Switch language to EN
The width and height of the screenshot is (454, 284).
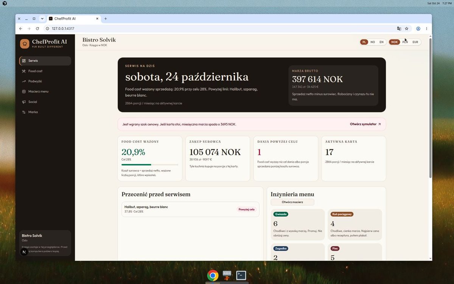(x=381, y=42)
